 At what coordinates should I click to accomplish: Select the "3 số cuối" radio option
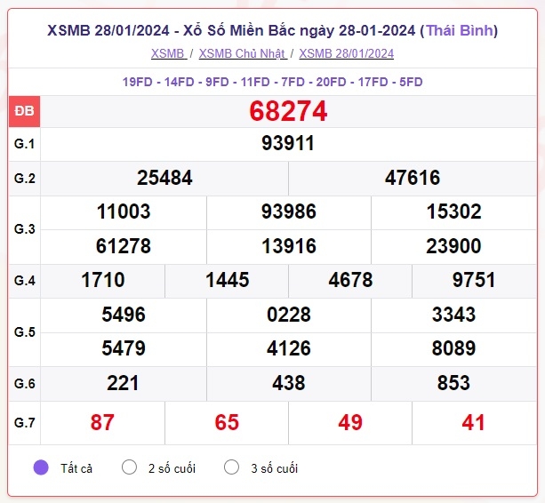(231, 467)
